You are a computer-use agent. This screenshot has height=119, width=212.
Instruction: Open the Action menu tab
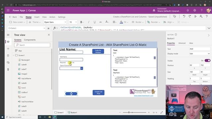click(x=52, y=17)
